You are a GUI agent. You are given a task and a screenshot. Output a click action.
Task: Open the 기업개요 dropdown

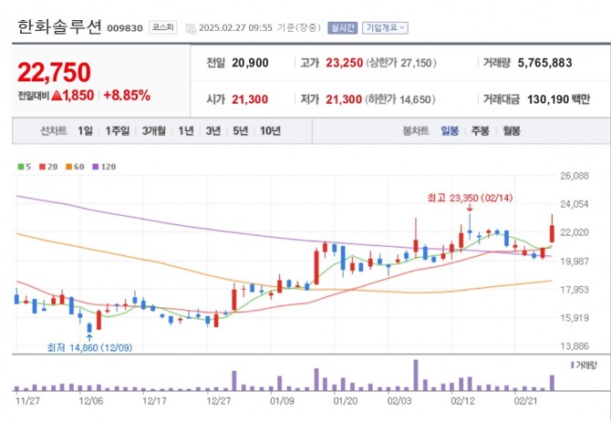click(x=385, y=27)
